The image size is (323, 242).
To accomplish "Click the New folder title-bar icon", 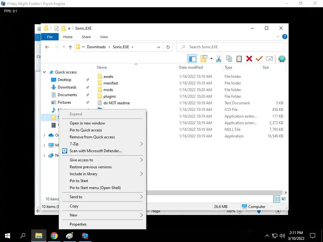I will click(x=64, y=28).
